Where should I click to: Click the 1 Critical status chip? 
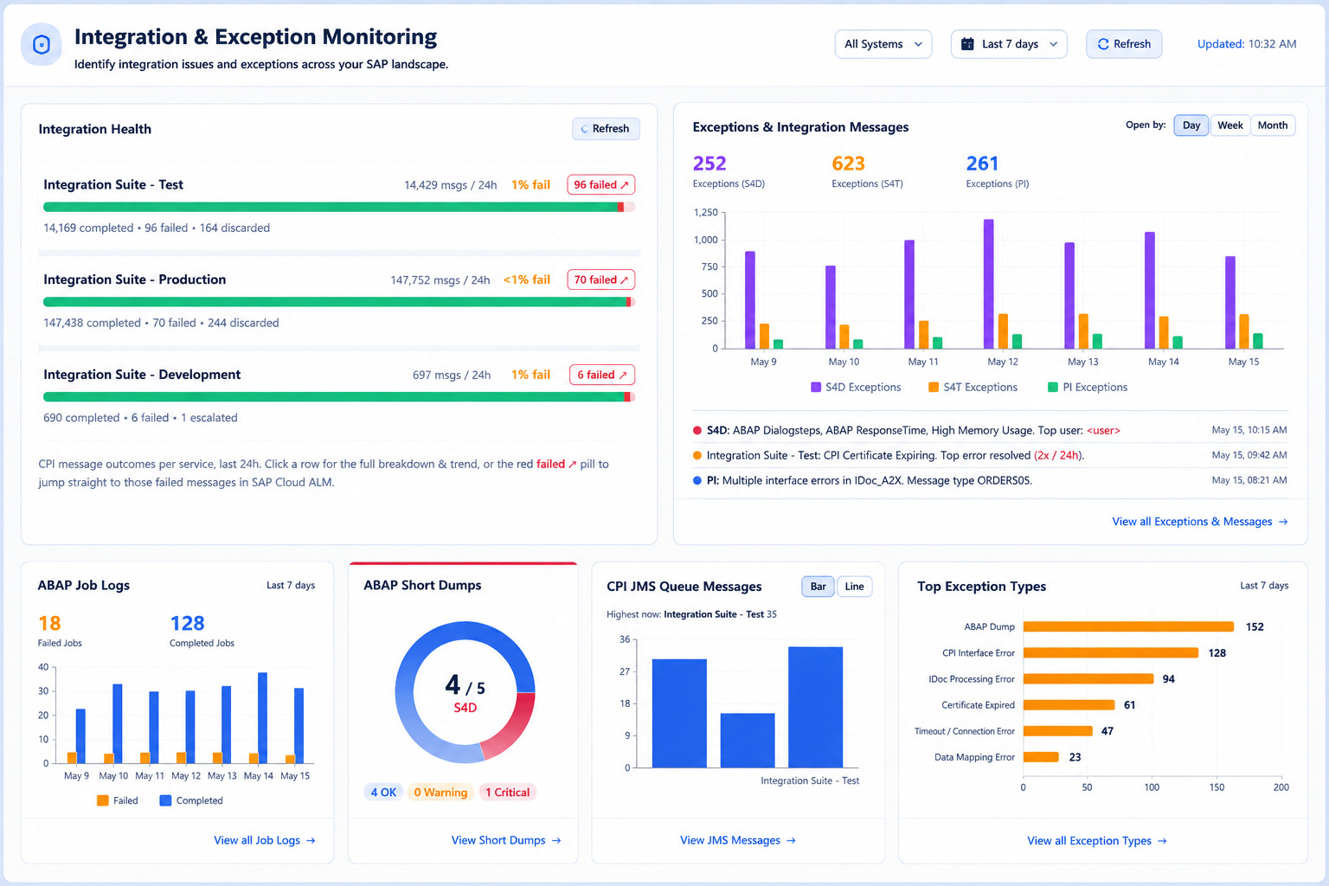507,793
